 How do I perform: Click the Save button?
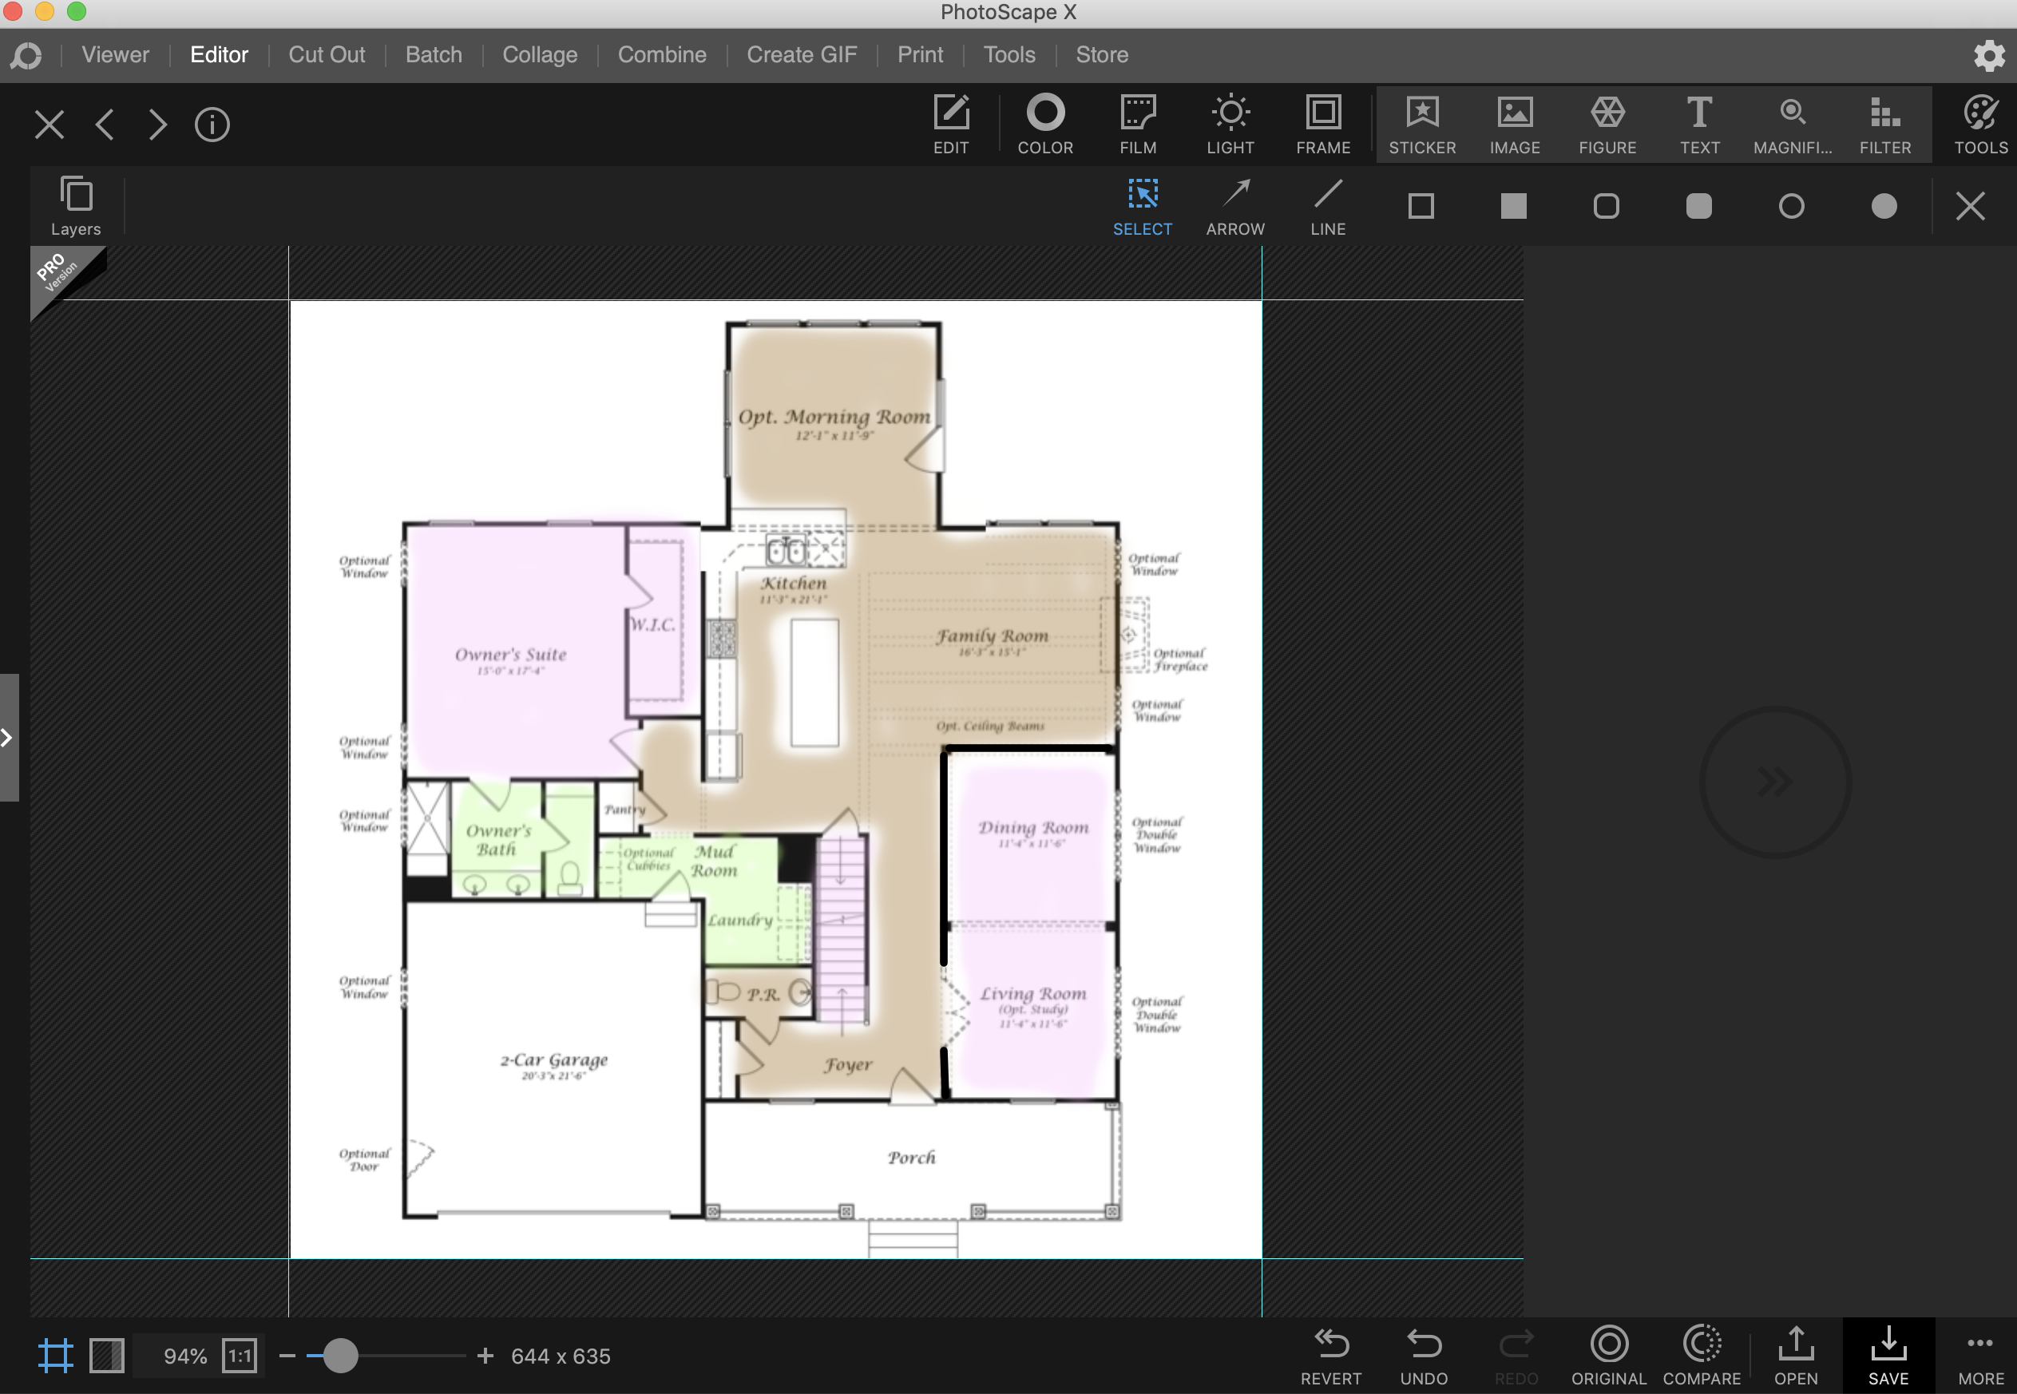1888,1354
